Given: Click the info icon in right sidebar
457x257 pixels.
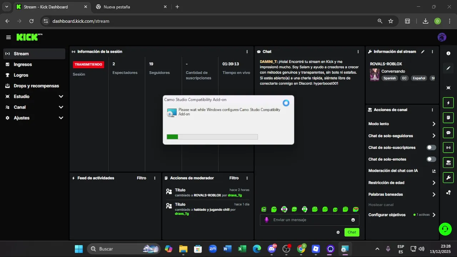Looking at the screenshot, I should (x=448, y=54).
